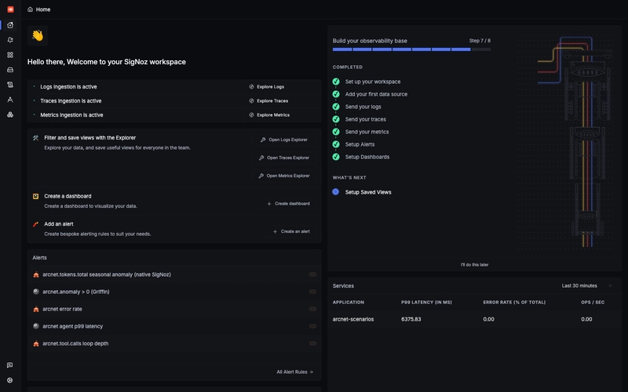Click the chevron arrow of Services time selector
The image size is (628, 392).
(611, 286)
